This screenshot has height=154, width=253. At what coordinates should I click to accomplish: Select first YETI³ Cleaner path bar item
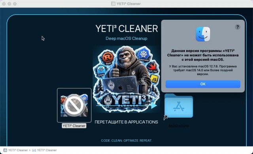click(16, 150)
